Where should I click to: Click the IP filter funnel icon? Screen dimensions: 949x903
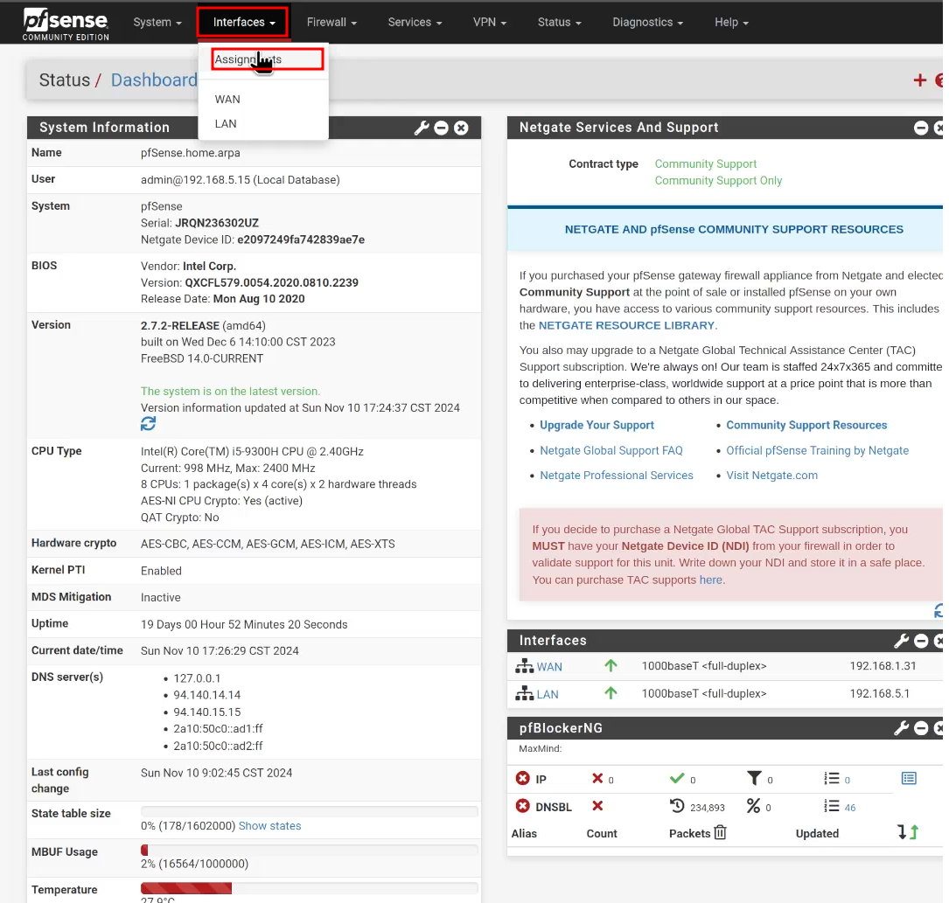[x=754, y=778]
